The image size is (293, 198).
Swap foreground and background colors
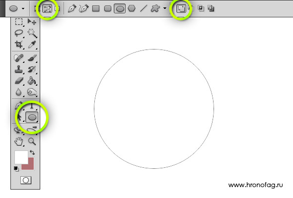[32, 152]
